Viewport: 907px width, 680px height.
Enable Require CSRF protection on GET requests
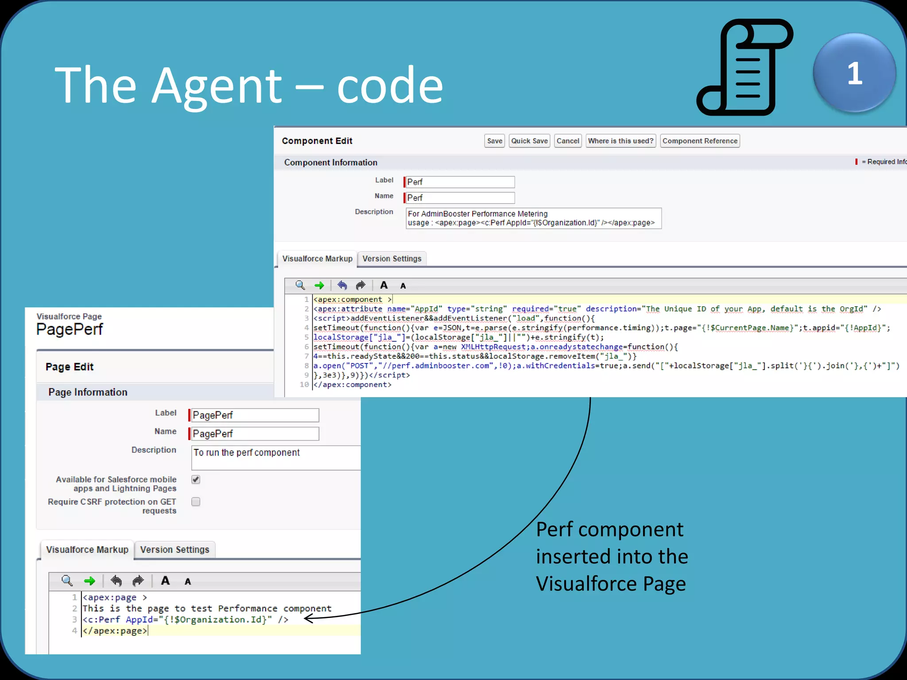(x=196, y=502)
